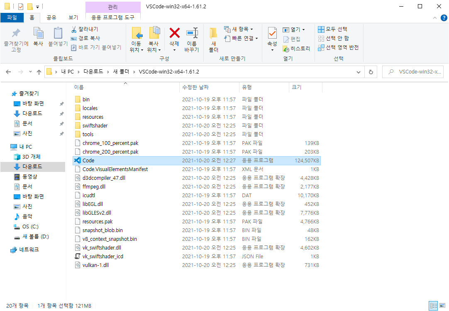This screenshot has height=311, width=449.
Task: Collapse the ribbon with the chevron
Action: (434, 18)
